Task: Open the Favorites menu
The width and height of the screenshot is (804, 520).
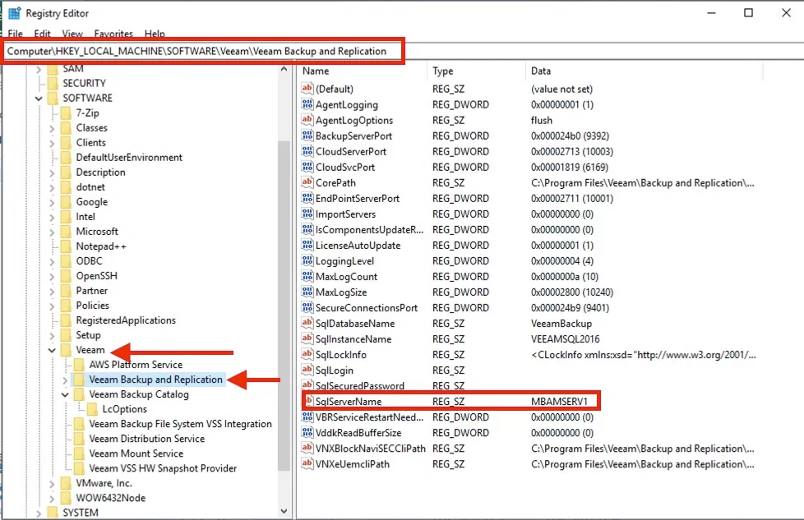Action: point(113,34)
